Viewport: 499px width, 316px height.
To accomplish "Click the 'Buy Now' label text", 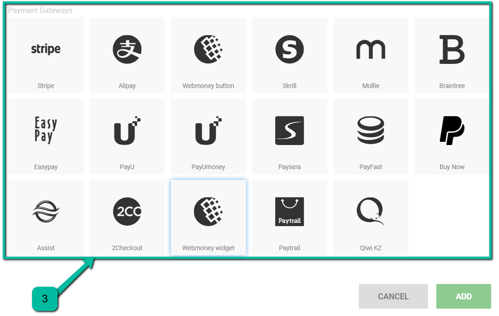I will pos(452,167).
